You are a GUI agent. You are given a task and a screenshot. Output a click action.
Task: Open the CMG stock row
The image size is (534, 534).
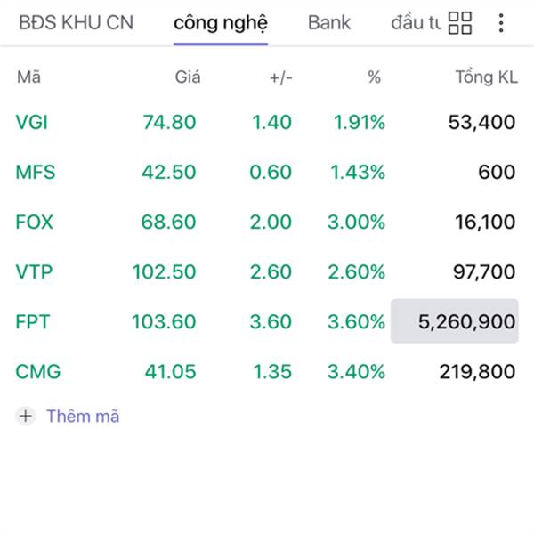pyautogui.click(x=38, y=371)
